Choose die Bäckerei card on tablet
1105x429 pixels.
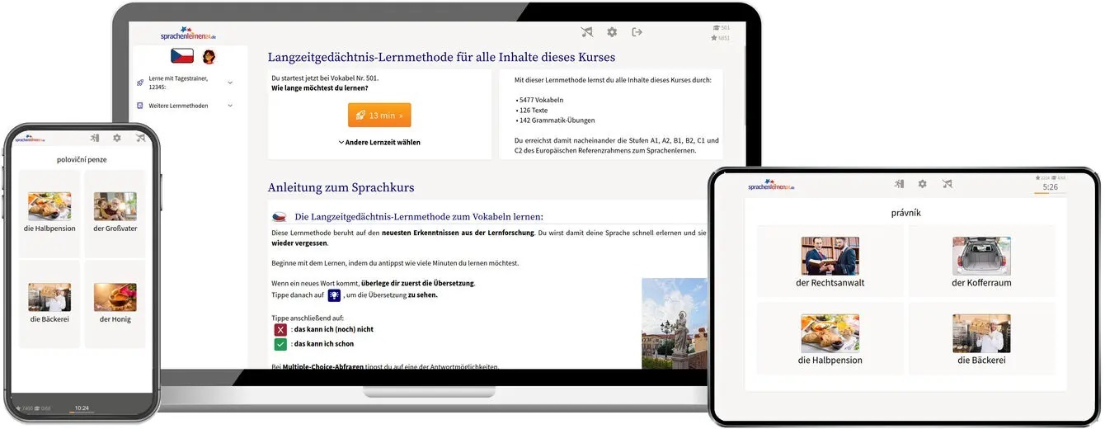click(x=981, y=339)
